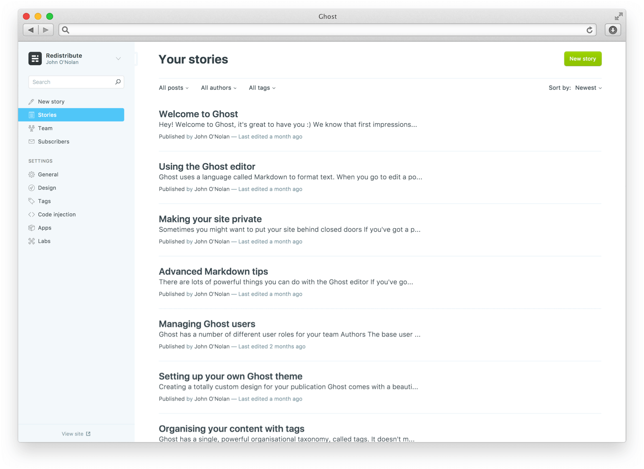Open Labs using the tools icon
This screenshot has width=644, height=469.
click(32, 241)
